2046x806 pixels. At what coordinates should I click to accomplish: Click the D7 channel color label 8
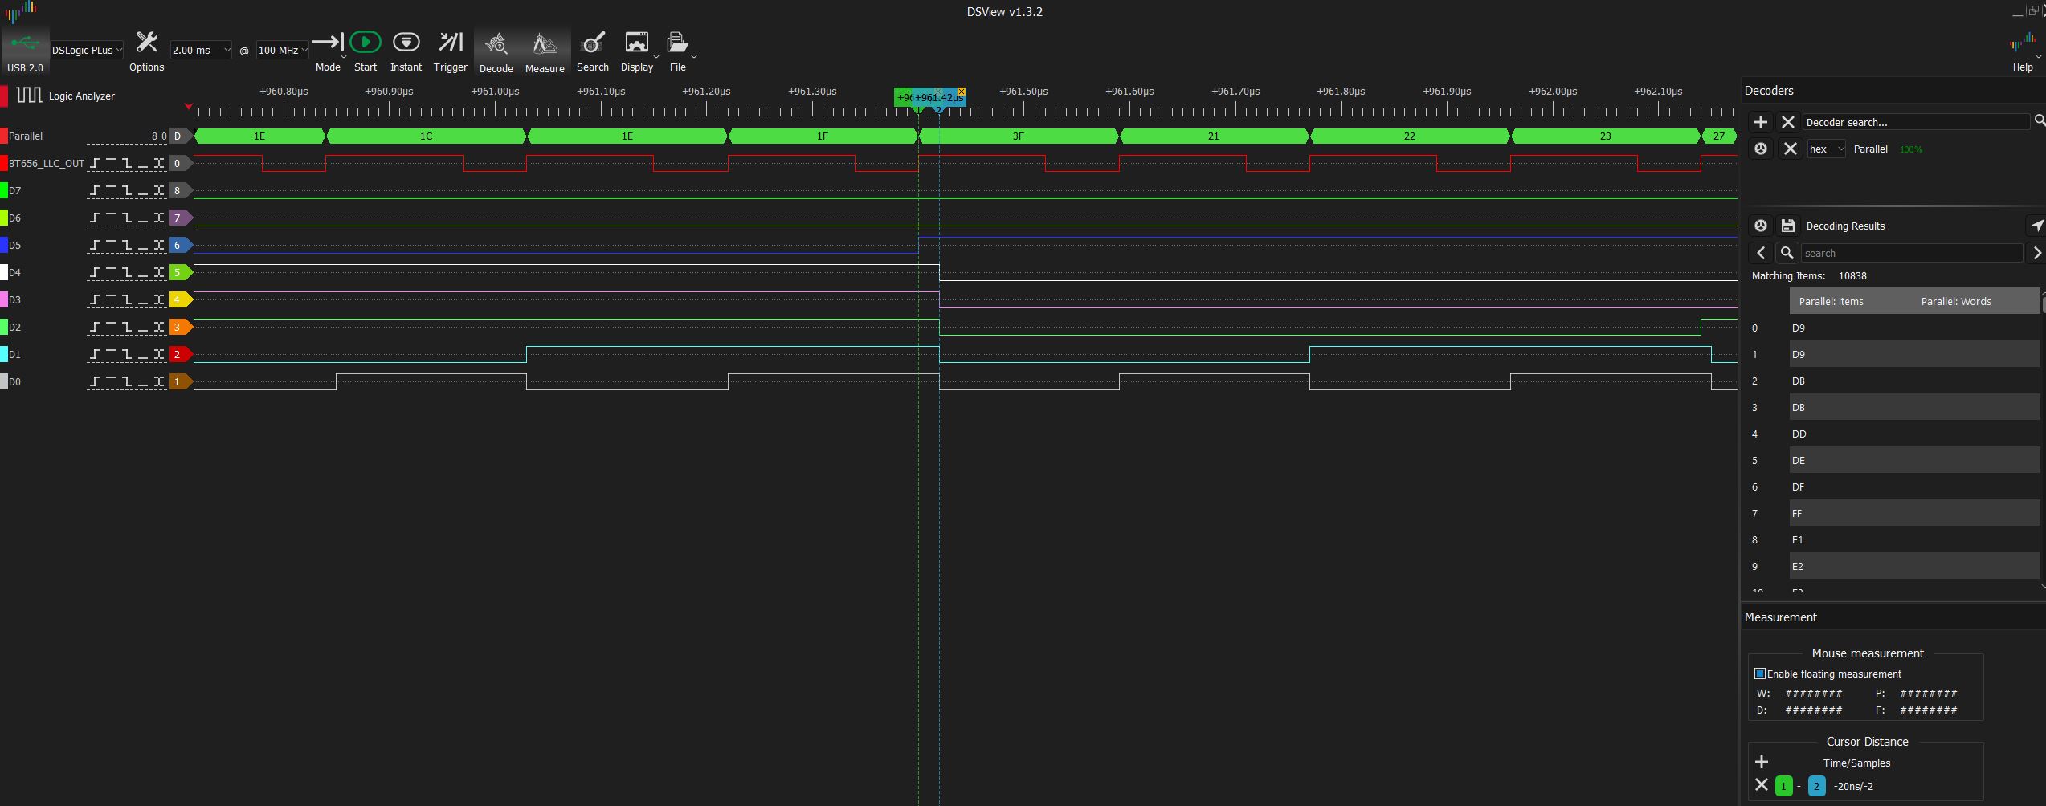(180, 190)
